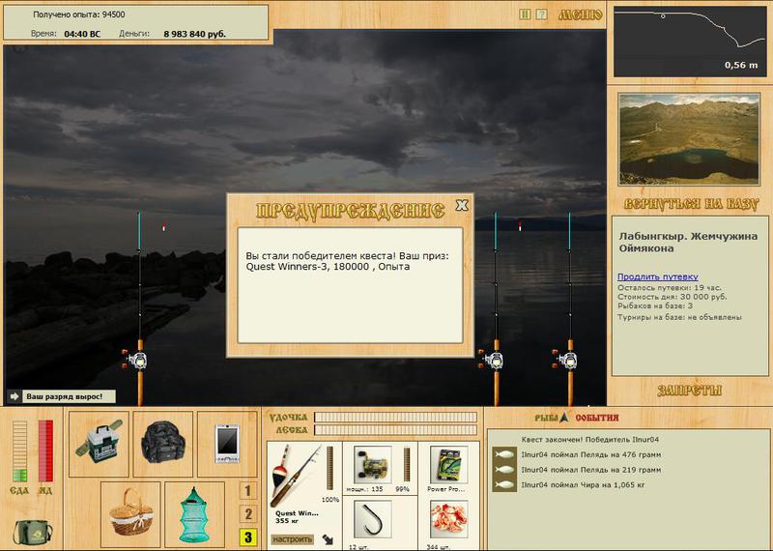Switch to the СОБЫТИЯ tab
This screenshot has height=551, width=773.
596,418
